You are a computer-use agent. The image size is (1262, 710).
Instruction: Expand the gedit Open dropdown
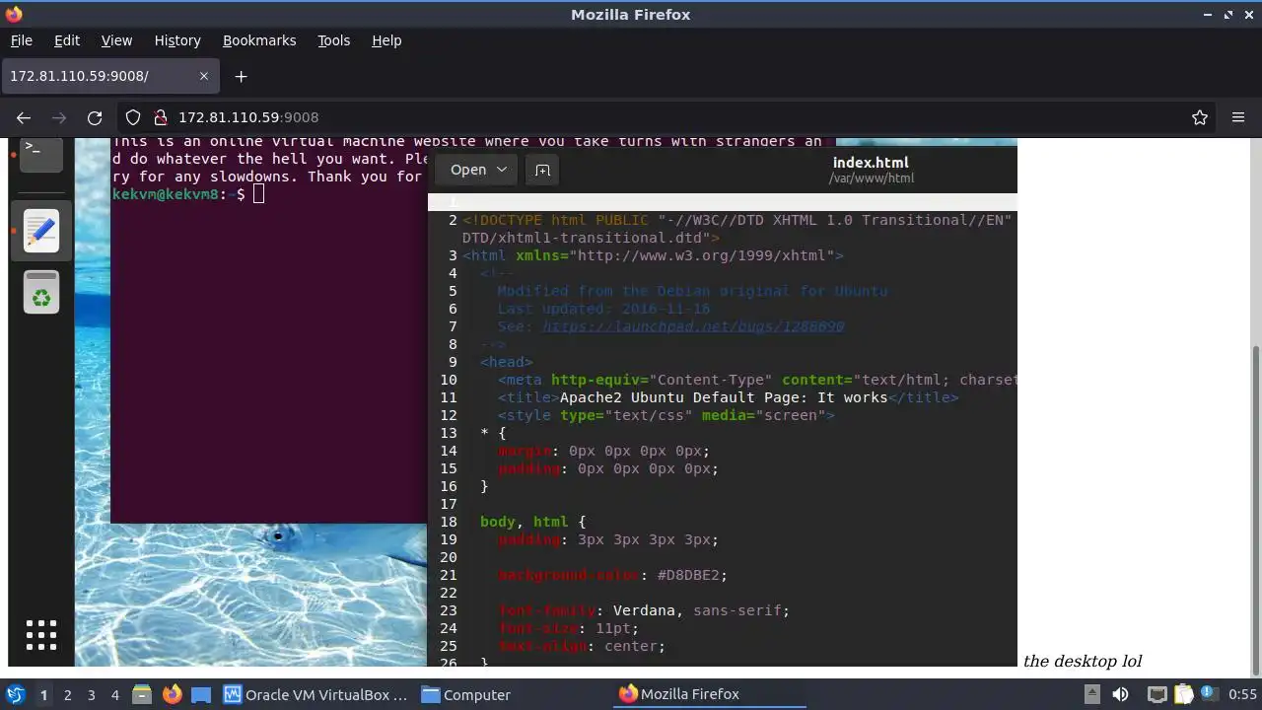pyautogui.click(x=477, y=170)
